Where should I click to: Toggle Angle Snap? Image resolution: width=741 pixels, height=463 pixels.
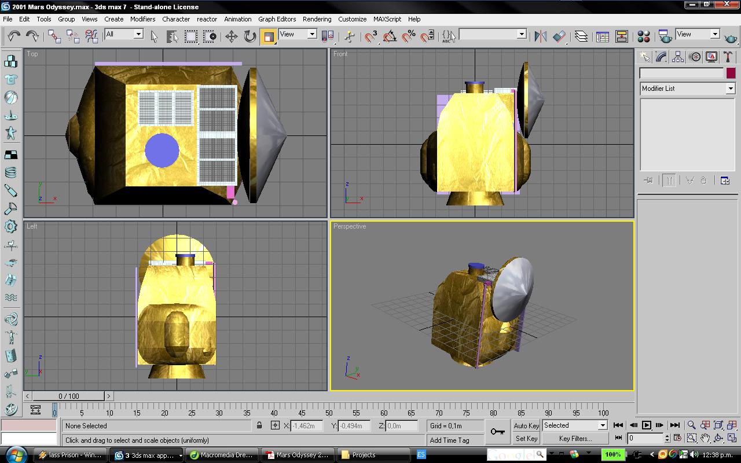(x=390, y=36)
